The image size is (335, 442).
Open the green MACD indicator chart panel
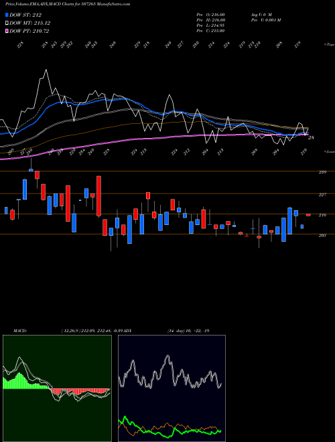pos(57,388)
